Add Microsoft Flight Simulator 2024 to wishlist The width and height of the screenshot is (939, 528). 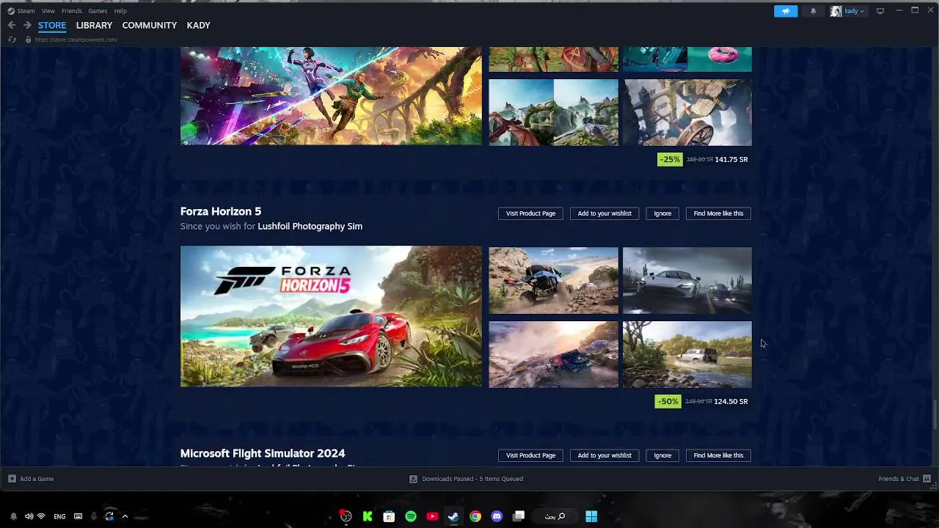point(604,455)
